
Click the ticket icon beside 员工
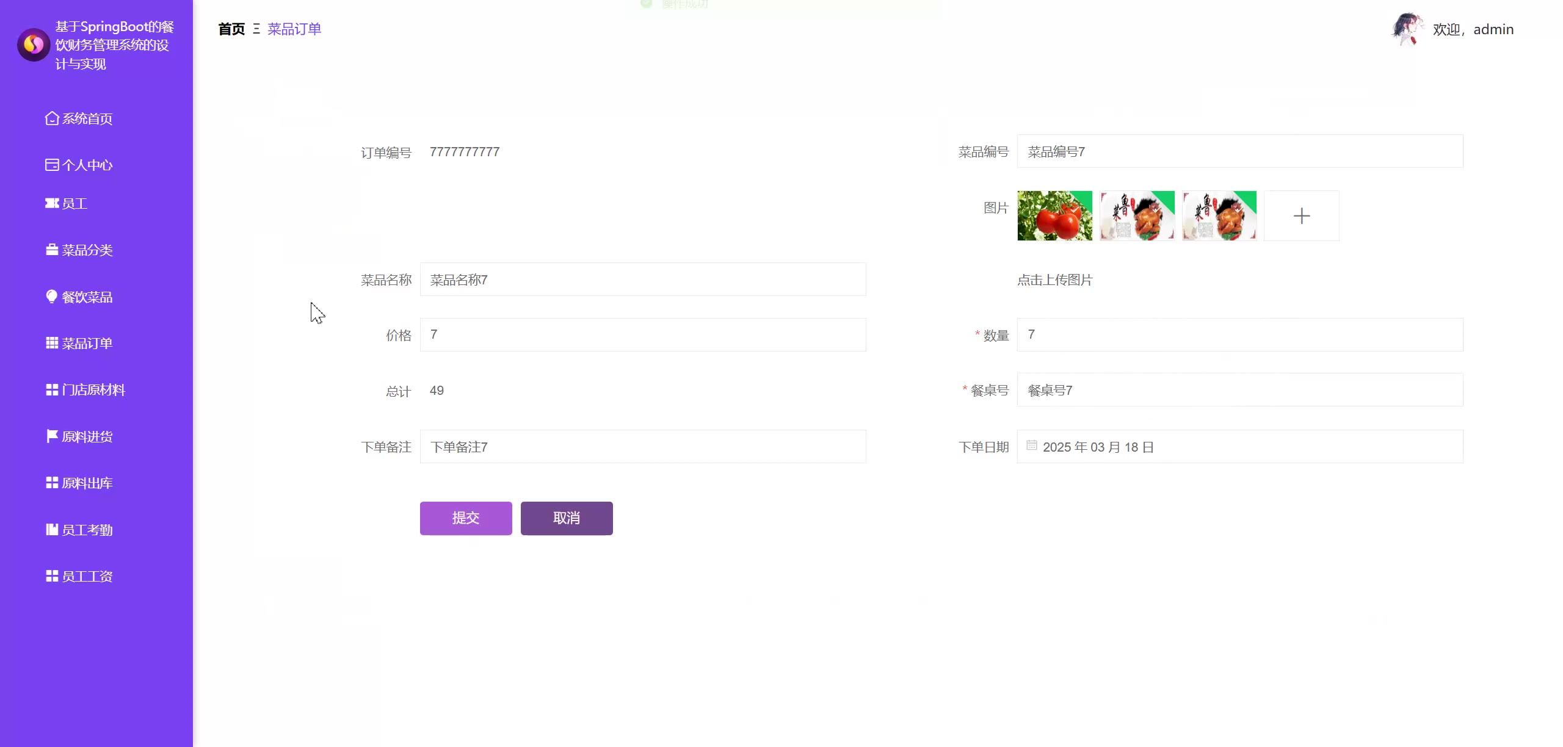point(52,203)
